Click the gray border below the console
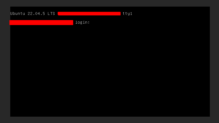This screenshot has width=219, height=123. [109, 120]
